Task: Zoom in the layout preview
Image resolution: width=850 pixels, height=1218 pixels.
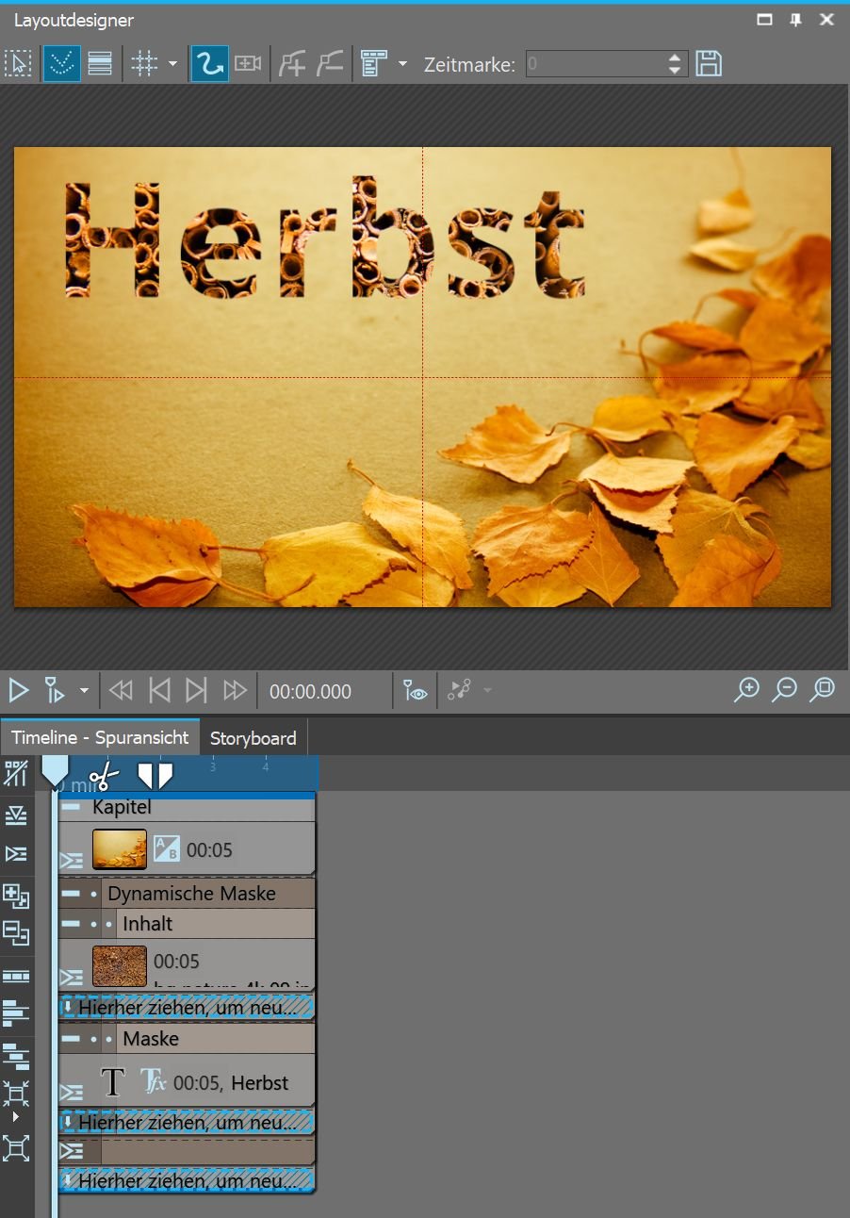Action: [746, 690]
